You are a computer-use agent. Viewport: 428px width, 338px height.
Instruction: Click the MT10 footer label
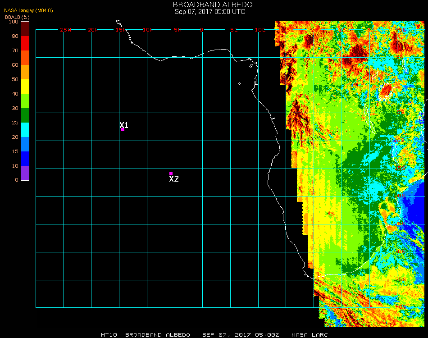(x=109, y=335)
